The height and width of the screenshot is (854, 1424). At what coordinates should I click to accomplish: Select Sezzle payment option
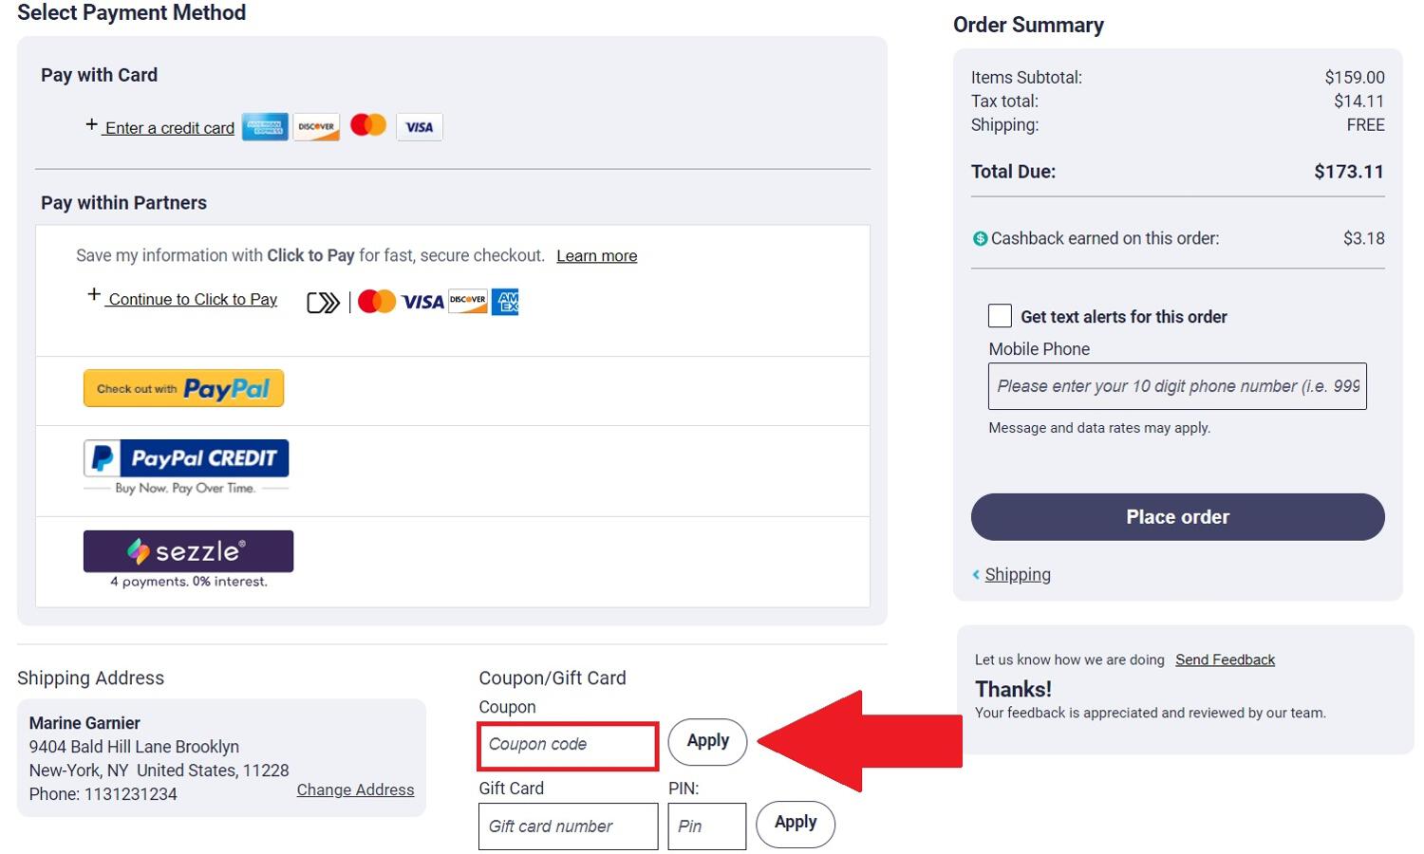pyautogui.click(x=188, y=551)
